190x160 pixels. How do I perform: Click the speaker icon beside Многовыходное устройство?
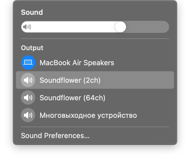(28, 115)
